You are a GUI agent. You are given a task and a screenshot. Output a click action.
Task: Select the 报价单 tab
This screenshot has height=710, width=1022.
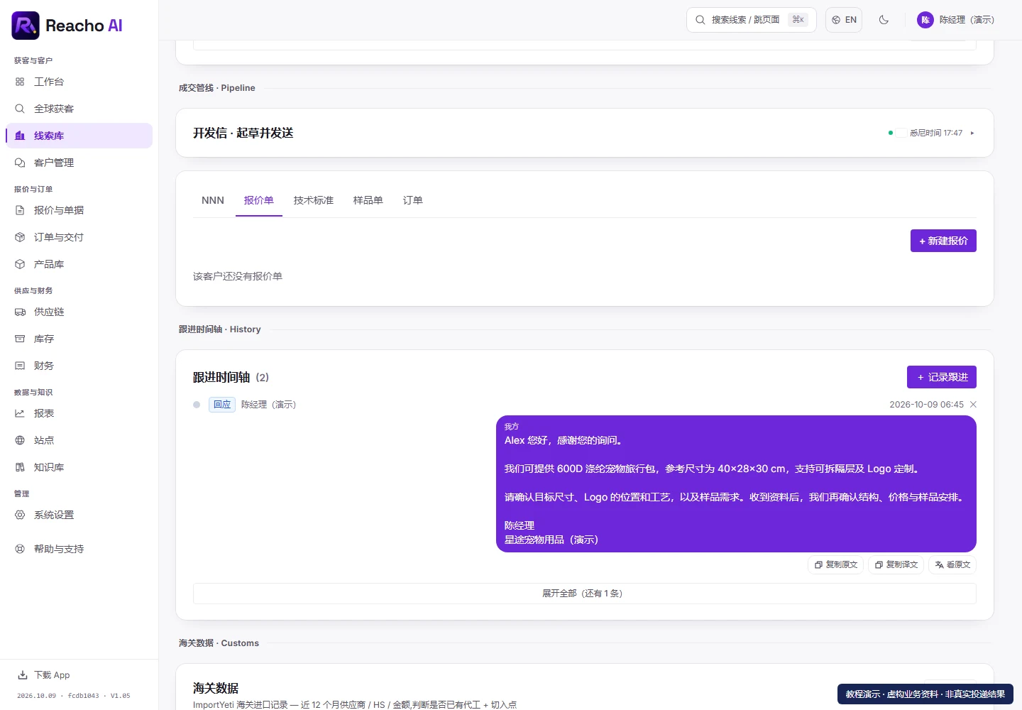click(258, 200)
